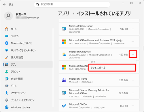
Task: Focus the 設定の検索 search field
Action: [x=72, y=4]
